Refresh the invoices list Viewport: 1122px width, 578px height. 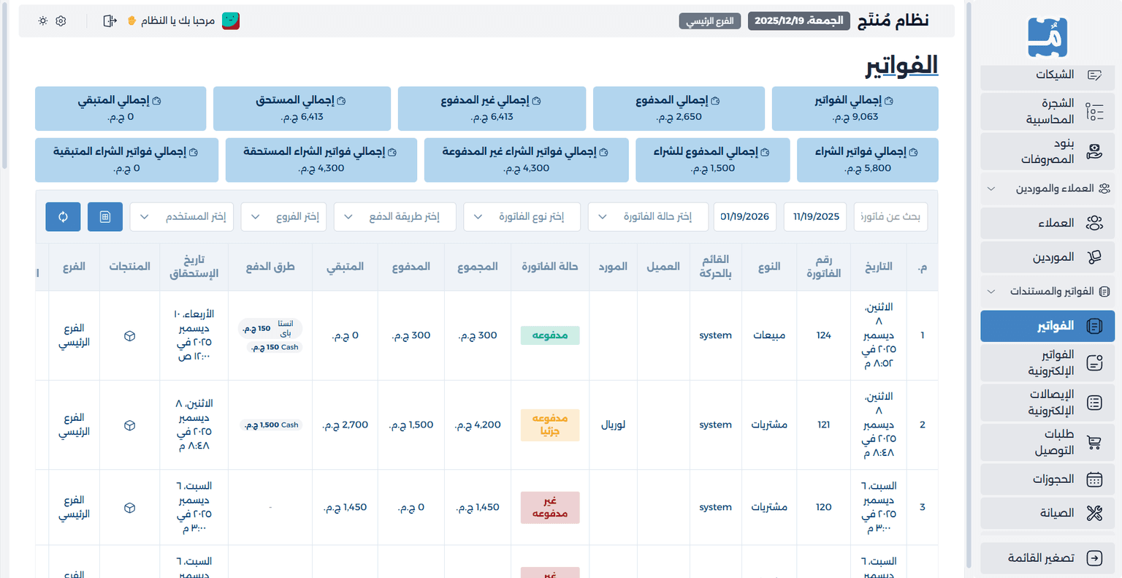coord(63,216)
